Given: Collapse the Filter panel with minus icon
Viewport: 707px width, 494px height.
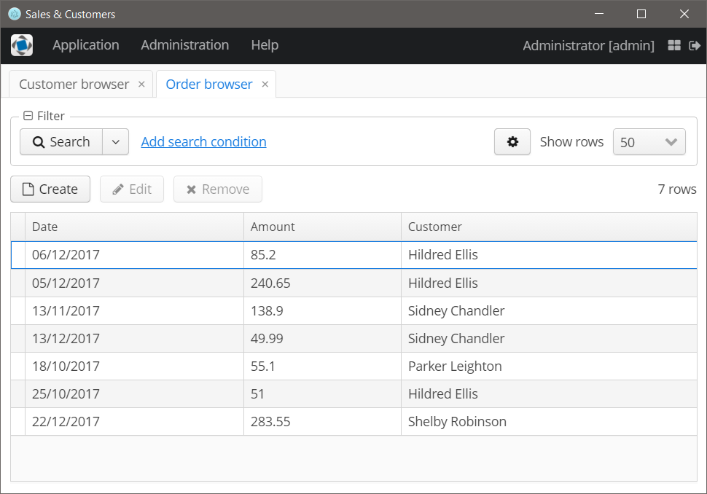Looking at the screenshot, I should point(28,116).
